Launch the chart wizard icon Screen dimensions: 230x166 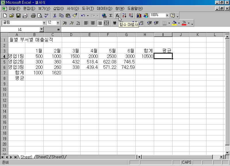coord(139,16)
